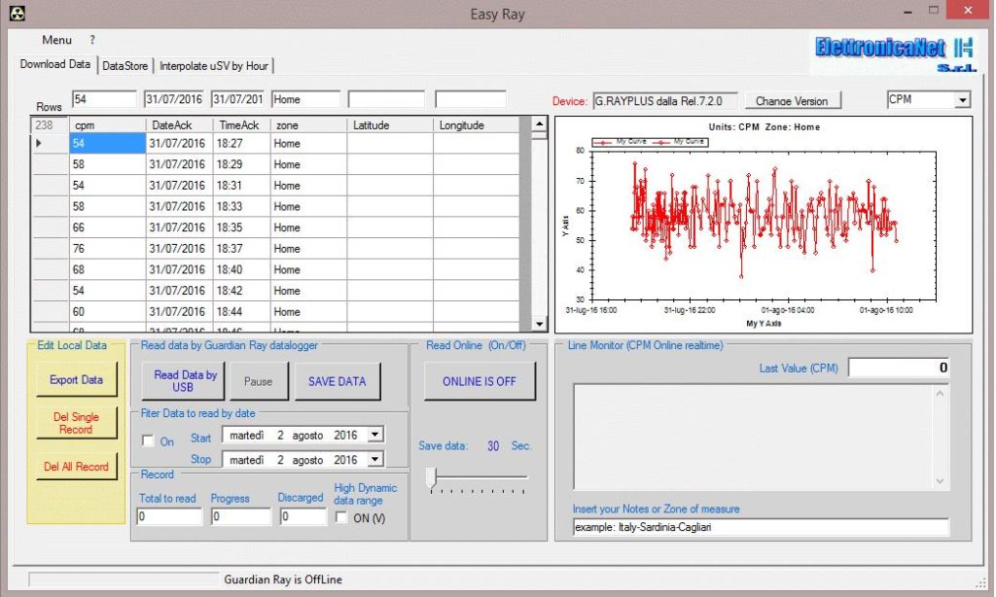
Task: Click the ElettronicaNet logo
Action: click(895, 54)
